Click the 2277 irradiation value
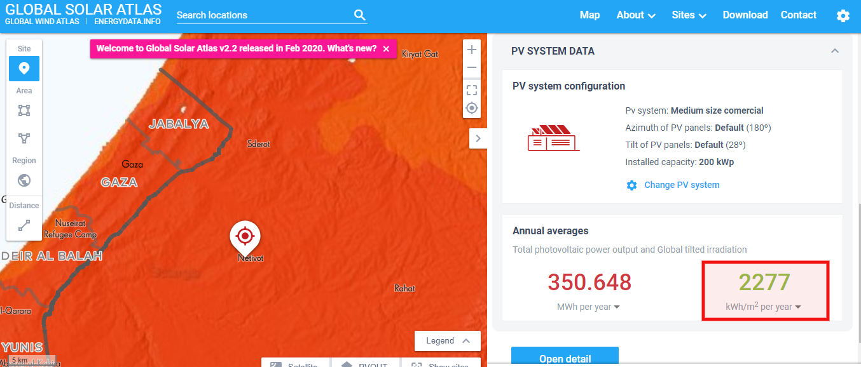The image size is (861, 367). (764, 283)
